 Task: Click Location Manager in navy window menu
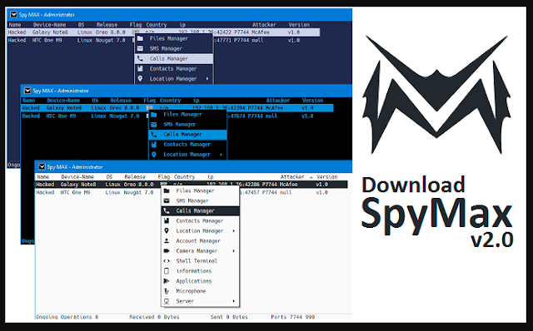(x=174, y=78)
